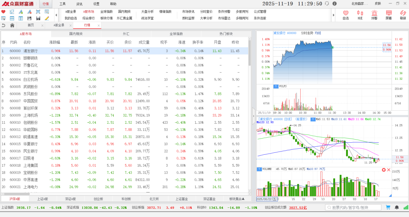The height and width of the screenshot is (217, 409).
Task: Open the K线 candlestick icon
Action: 360,15
